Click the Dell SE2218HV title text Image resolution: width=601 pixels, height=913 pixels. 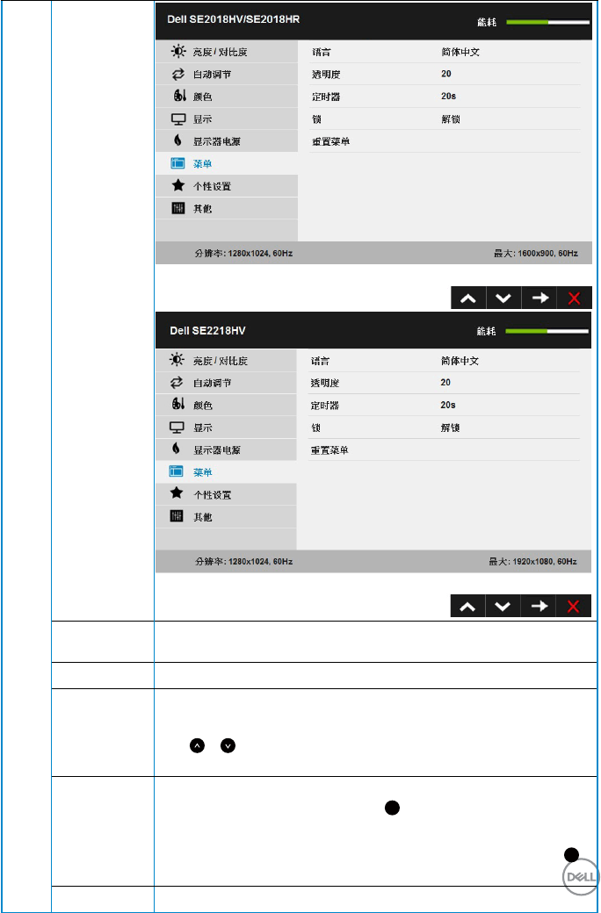coord(207,330)
